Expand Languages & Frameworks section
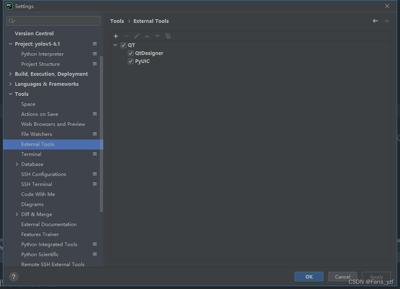This screenshot has width=400, height=289. point(10,84)
